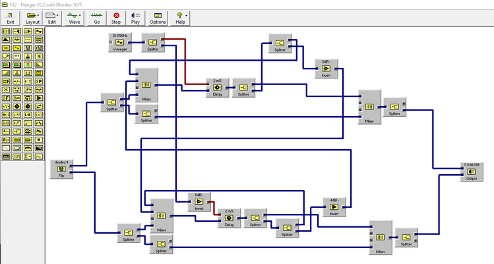Viewport: 494px width, 264px height.
Task: Select the Mixer module feeding upper Delay
Action: pos(146,85)
